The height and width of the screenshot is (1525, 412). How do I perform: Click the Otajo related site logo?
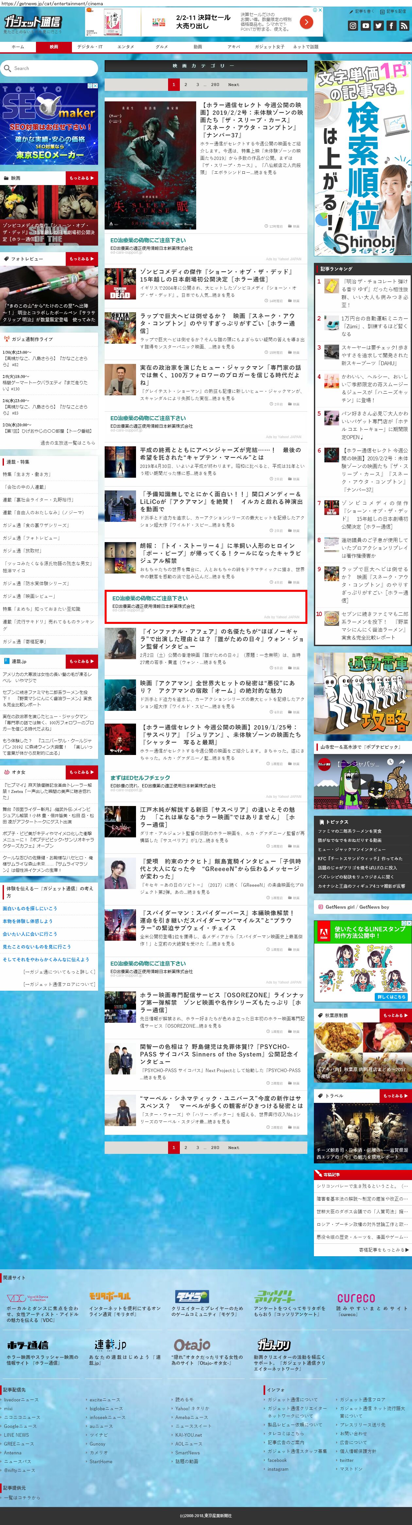tap(192, 1345)
